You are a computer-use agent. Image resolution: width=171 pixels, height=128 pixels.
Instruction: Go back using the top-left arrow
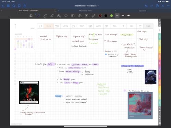click(x=3, y=6)
